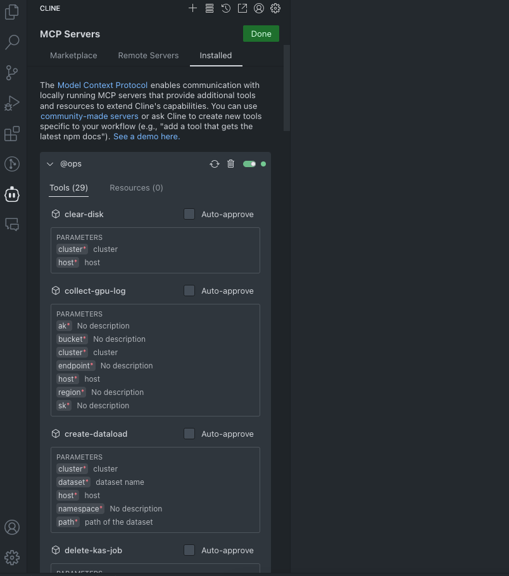The height and width of the screenshot is (576, 509).
Task: Click the path parameter tag
Action: click(x=68, y=522)
